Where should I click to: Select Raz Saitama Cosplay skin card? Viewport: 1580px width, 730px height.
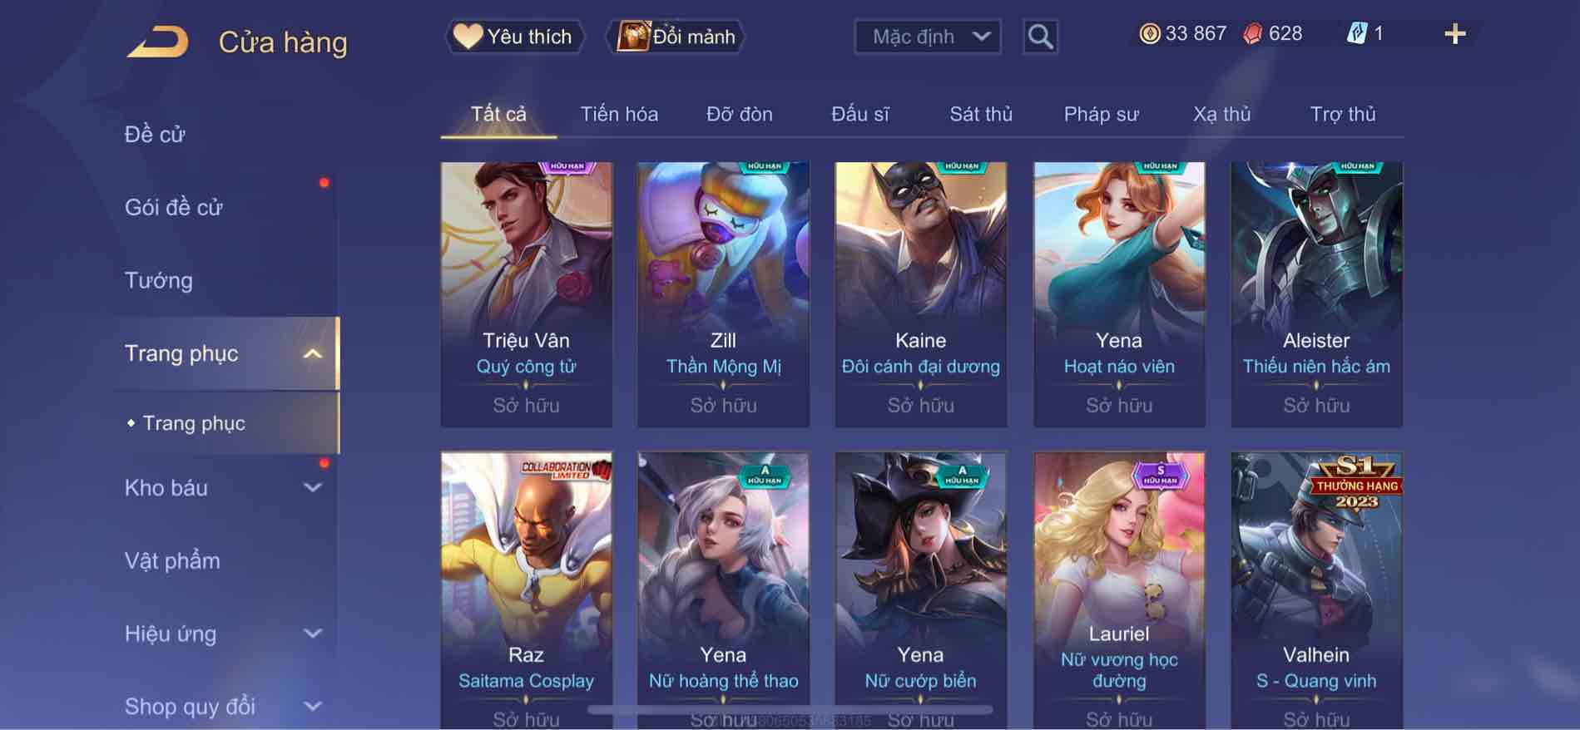tap(526, 590)
